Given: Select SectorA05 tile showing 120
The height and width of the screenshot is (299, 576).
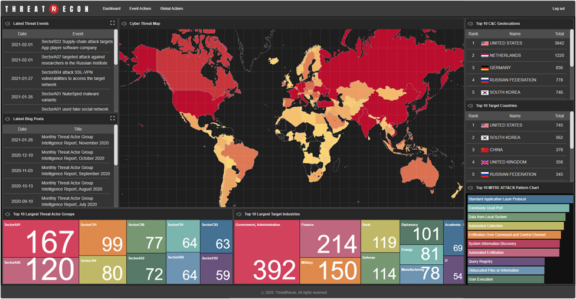Looking at the screenshot, I should tap(40, 271).
